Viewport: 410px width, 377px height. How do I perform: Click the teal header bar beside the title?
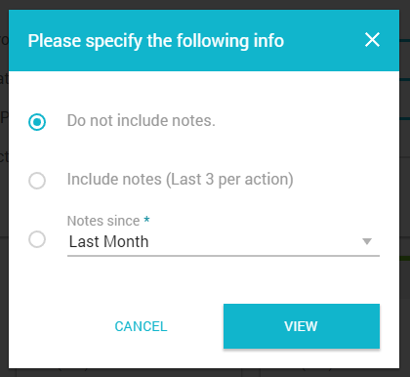[x=324, y=41]
